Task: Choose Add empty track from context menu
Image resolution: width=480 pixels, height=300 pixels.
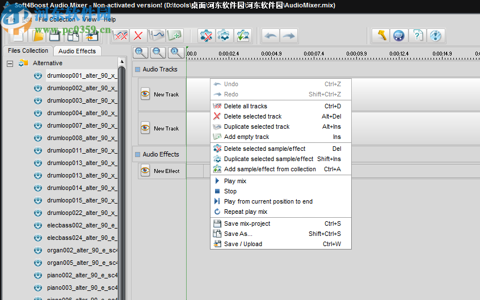Action: click(246, 137)
